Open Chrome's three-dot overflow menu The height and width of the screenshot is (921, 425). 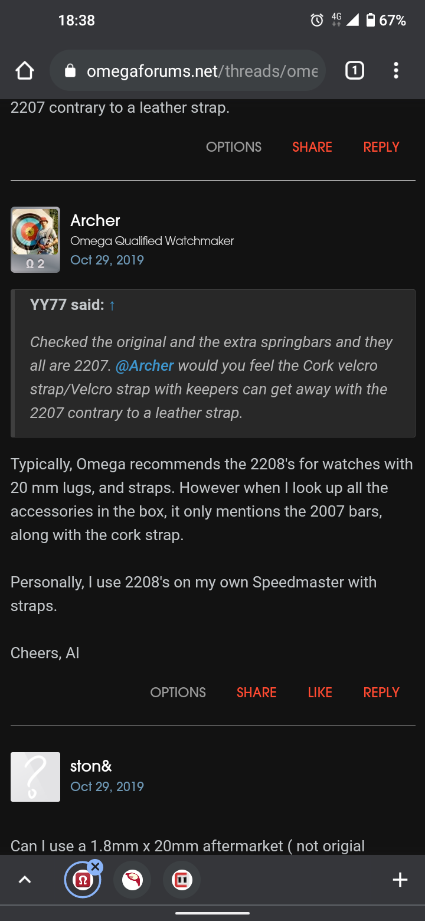[x=396, y=71]
